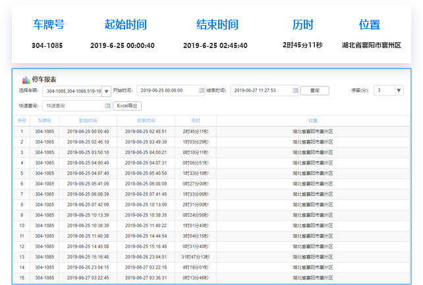Expand the stay minutes dropdown arrow
Image resolution: width=423 pixels, height=285 pixels.
tap(399, 91)
